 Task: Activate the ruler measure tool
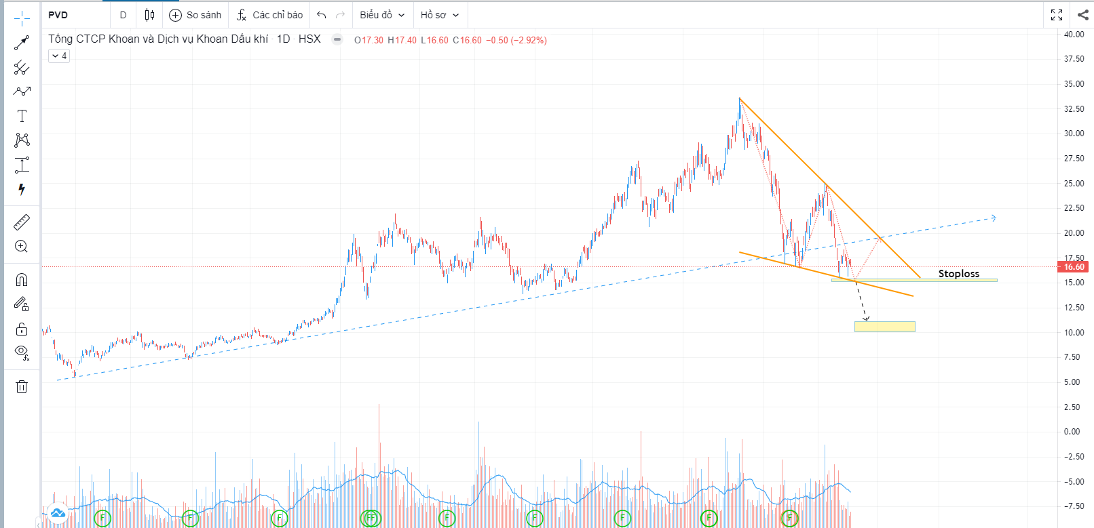click(22, 222)
